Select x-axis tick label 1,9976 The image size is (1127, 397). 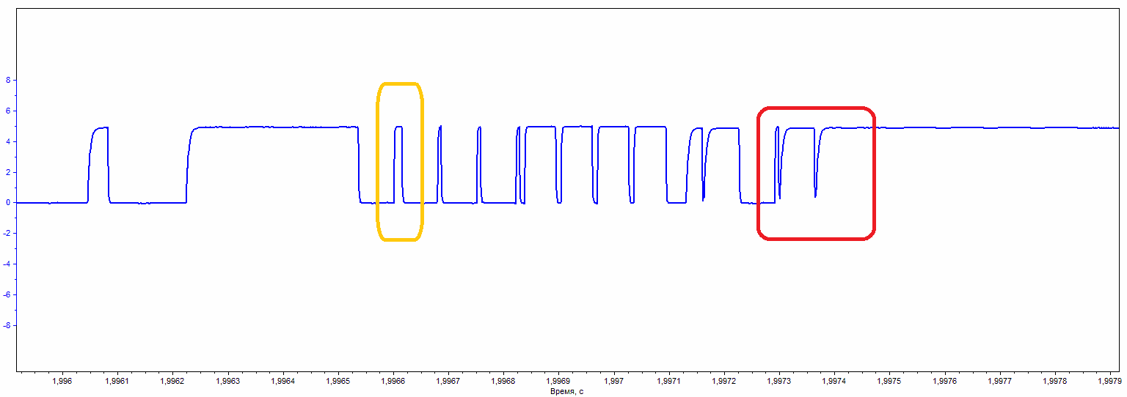click(944, 382)
